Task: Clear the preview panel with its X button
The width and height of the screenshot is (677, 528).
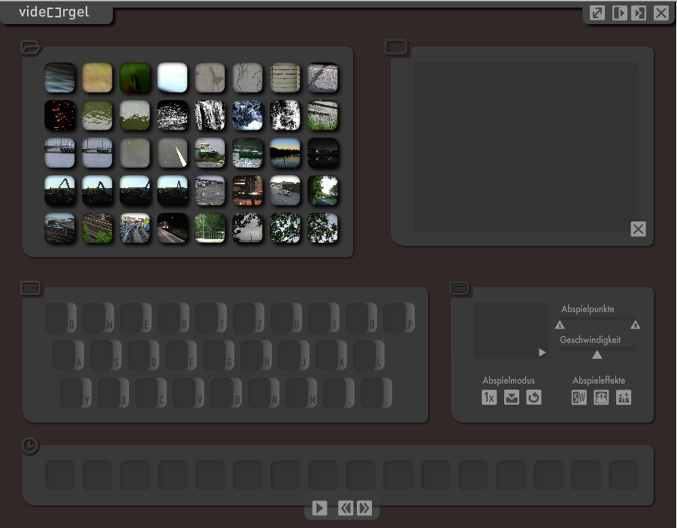Action: [638, 229]
